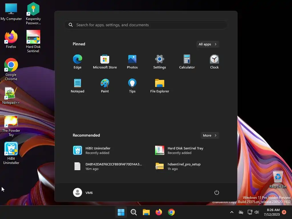This screenshot has width=292, height=219.
Task: Click OneDrive cloud tray icon
Action: [x=241, y=212]
